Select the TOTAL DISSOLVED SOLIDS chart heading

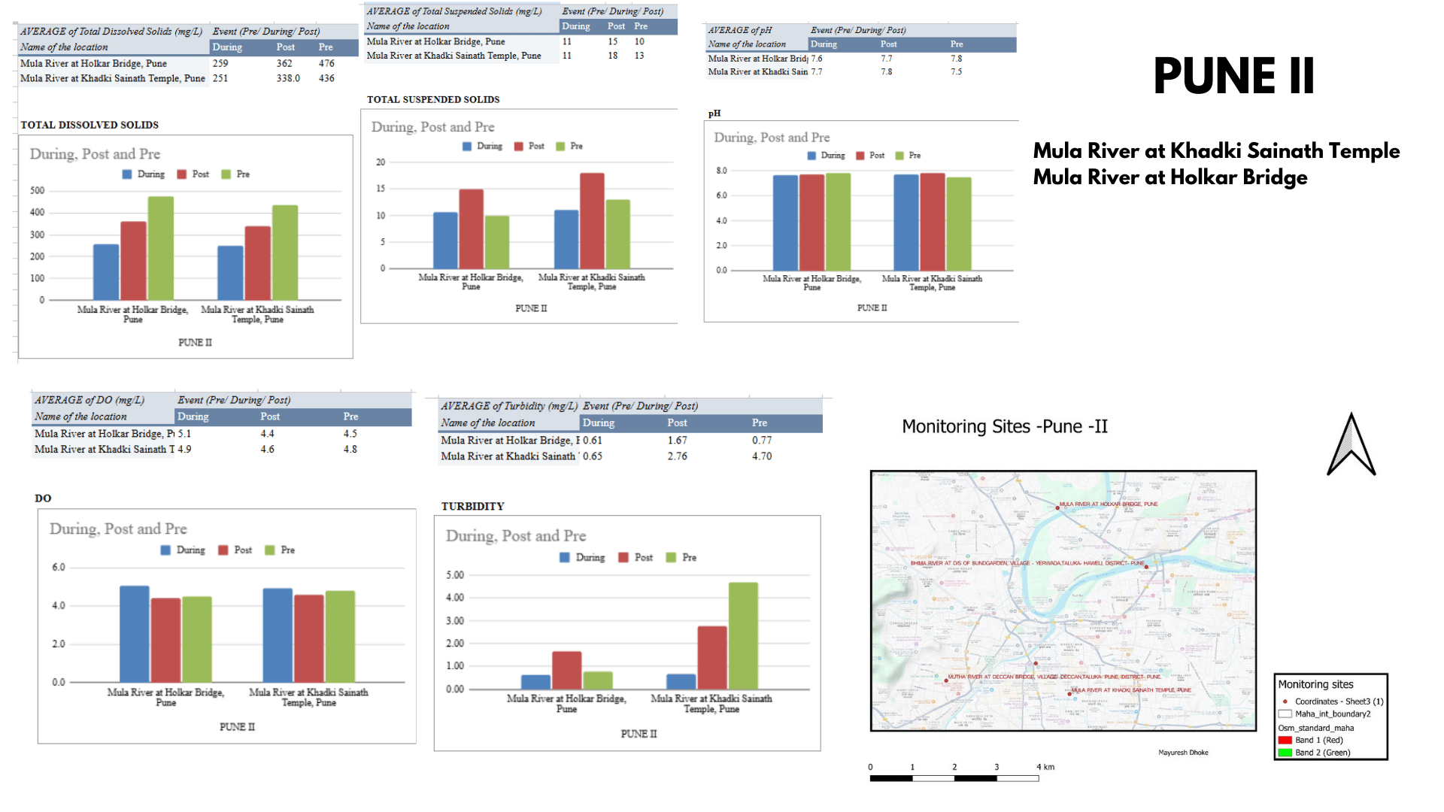pyautogui.click(x=89, y=126)
